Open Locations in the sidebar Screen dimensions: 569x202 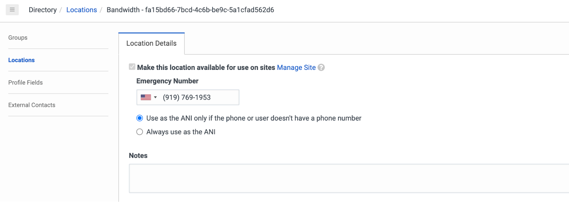click(x=21, y=60)
